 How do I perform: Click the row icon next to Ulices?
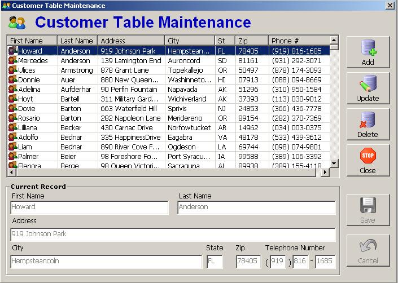(x=12, y=70)
